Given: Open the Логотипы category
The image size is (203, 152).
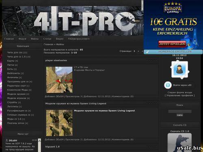Looking at the screenshot, I should coord(14,107).
